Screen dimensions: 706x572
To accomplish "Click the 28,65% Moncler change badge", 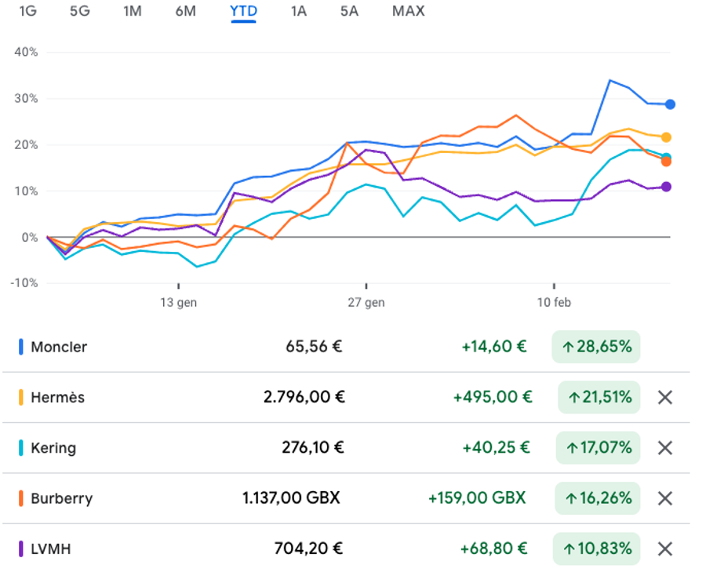I will (x=595, y=346).
